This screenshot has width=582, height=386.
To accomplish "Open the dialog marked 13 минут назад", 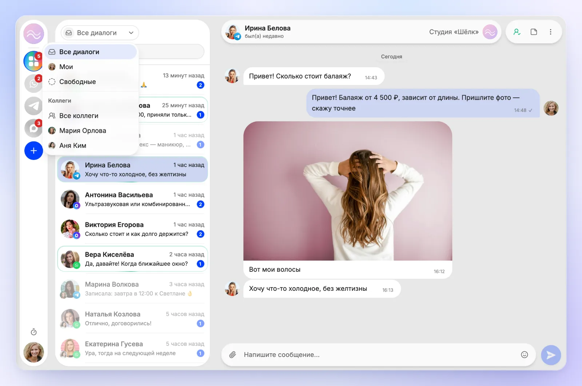I will pos(173,80).
